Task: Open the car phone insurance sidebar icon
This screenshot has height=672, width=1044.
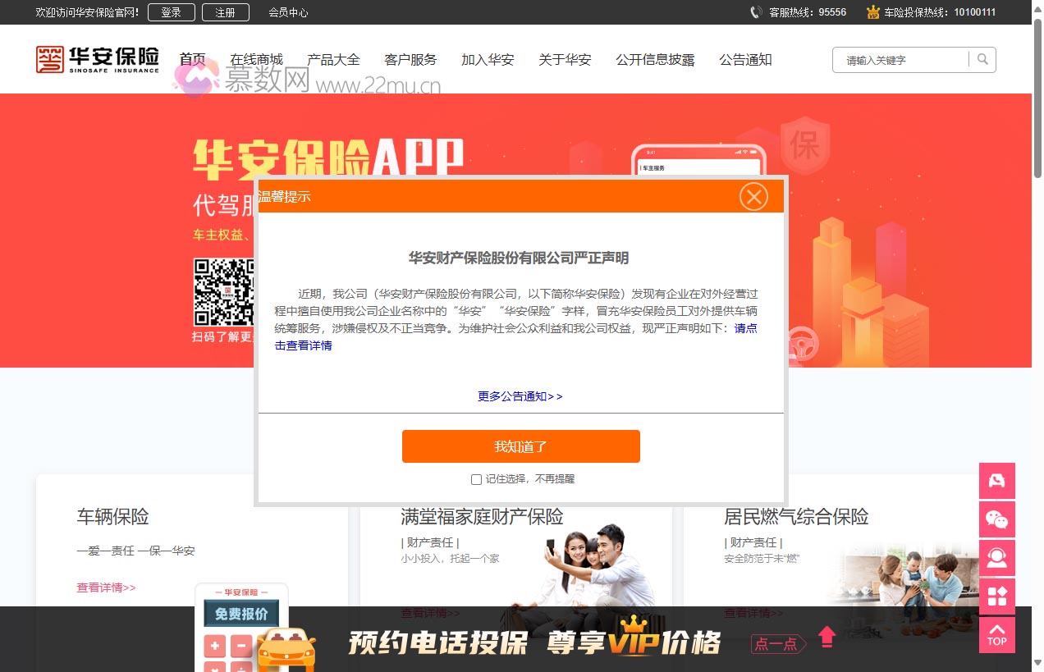Action: 996,481
